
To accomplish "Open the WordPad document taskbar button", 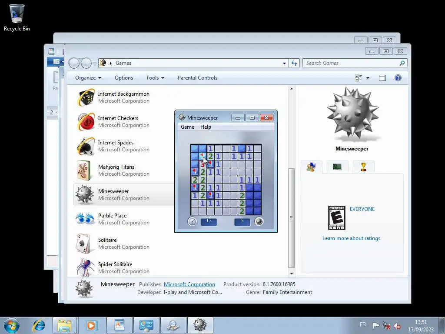I will pyautogui.click(x=120, y=325).
